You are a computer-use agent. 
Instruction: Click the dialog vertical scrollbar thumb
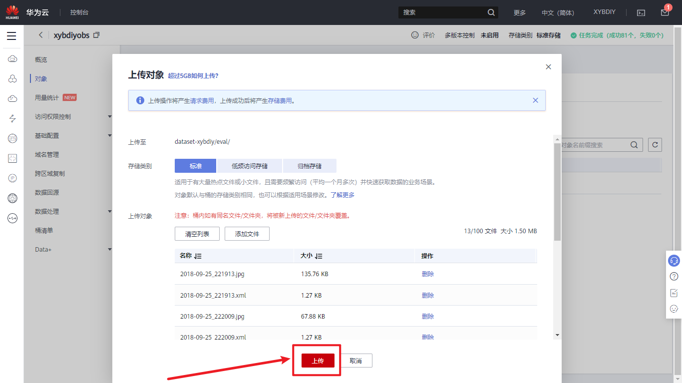coord(557,192)
